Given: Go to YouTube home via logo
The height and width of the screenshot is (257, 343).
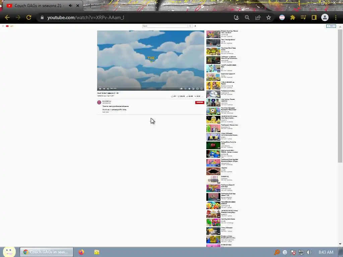Looking at the screenshot, I should coord(10,26).
